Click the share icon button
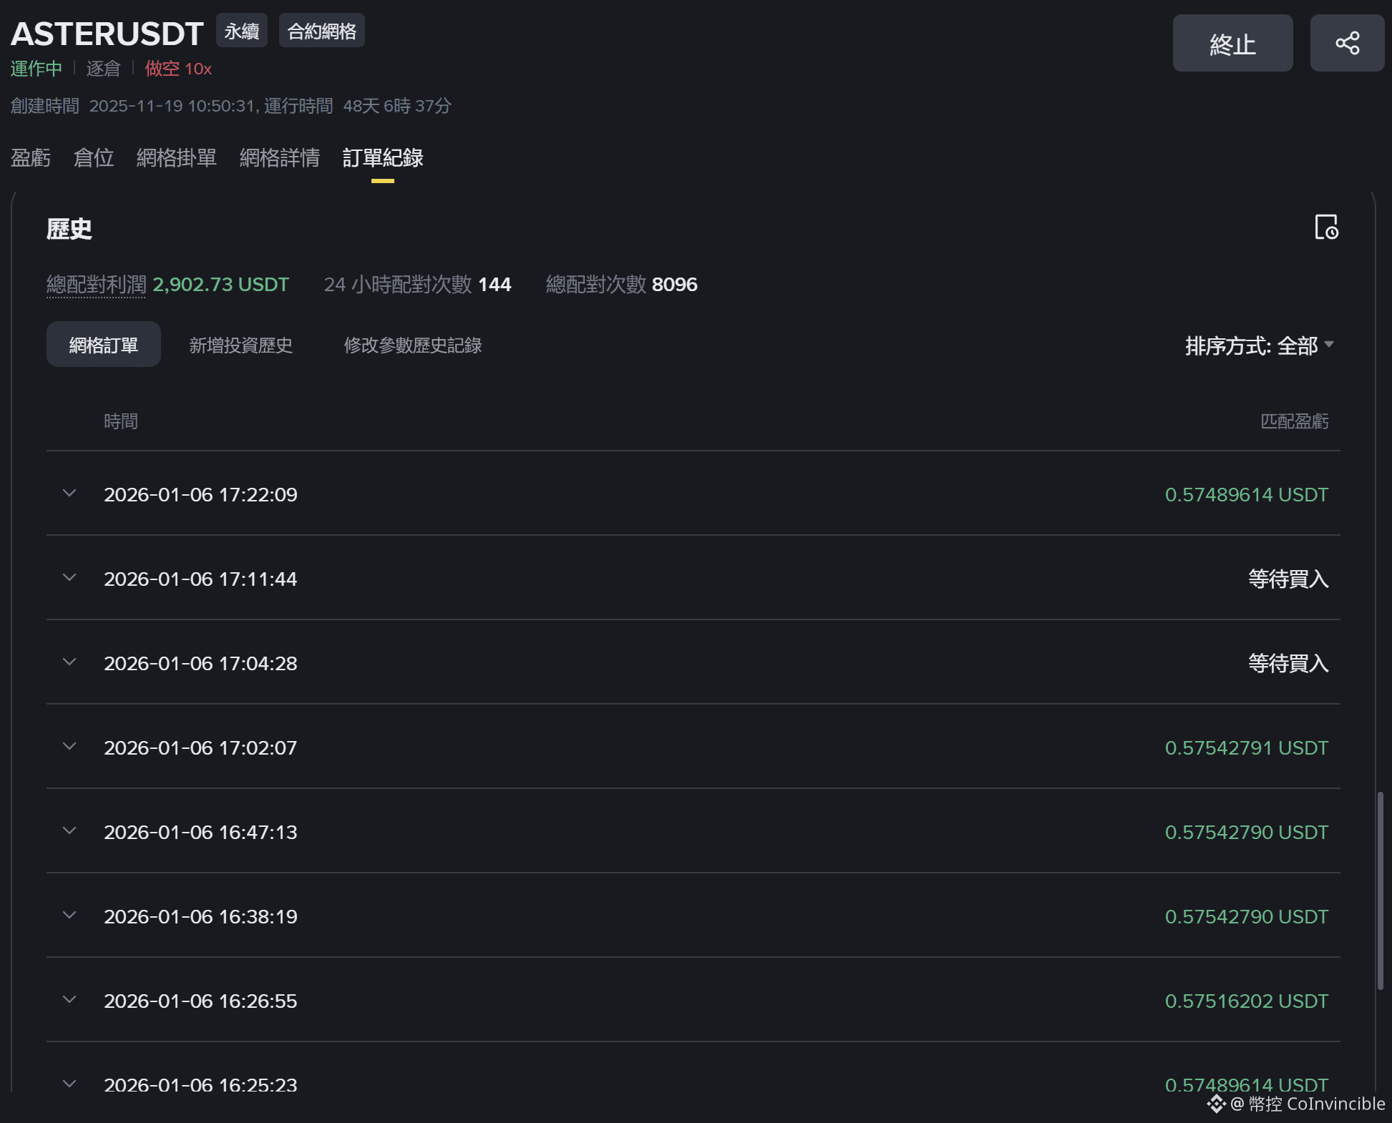Viewport: 1392px width, 1123px height. [1346, 43]
